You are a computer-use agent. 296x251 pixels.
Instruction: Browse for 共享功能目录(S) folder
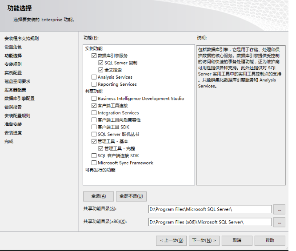click(x=280, y=209)
